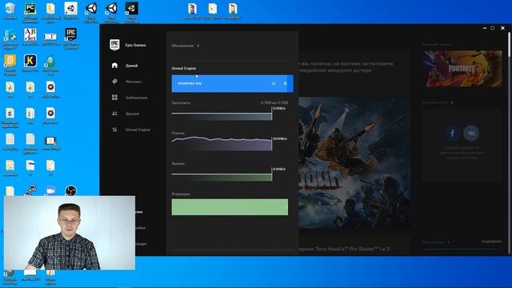Viewport: 512px width, 288px height.
Task: Select Zoom desktop icon
Action: [50, 190]
